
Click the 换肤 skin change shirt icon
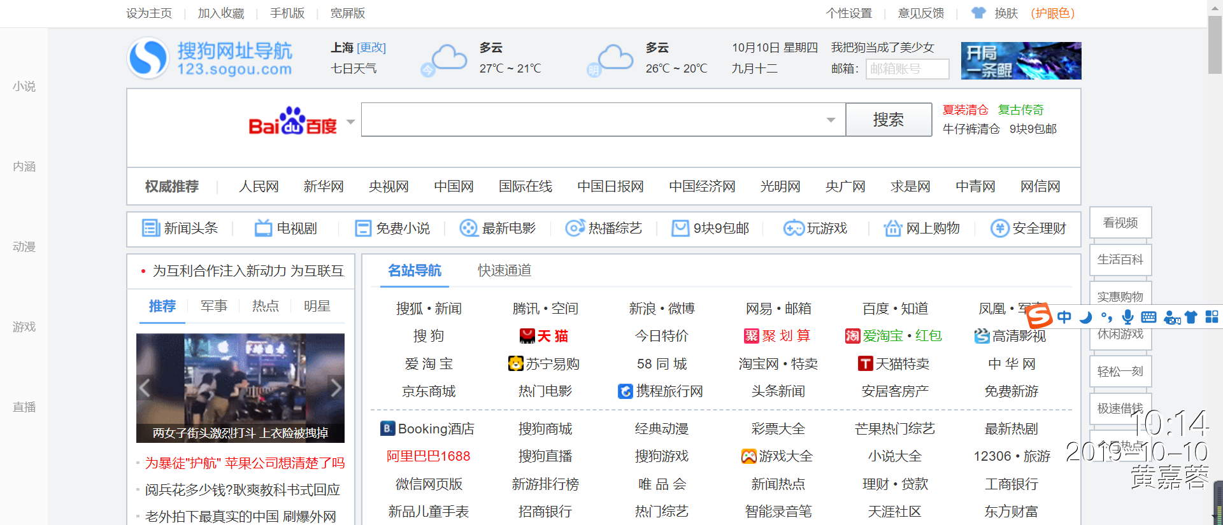point(978,13)
